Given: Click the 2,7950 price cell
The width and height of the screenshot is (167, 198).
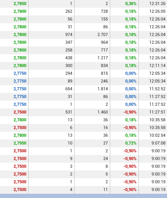Looking at the screenshot, I should coord(20,143).
